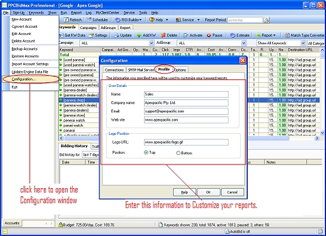Click the AutoBid is off status icon

tap(228, 231)
